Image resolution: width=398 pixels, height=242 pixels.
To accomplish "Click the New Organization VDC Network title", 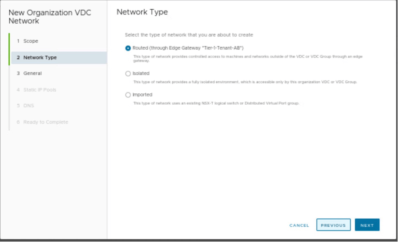I will coord(50,17).
